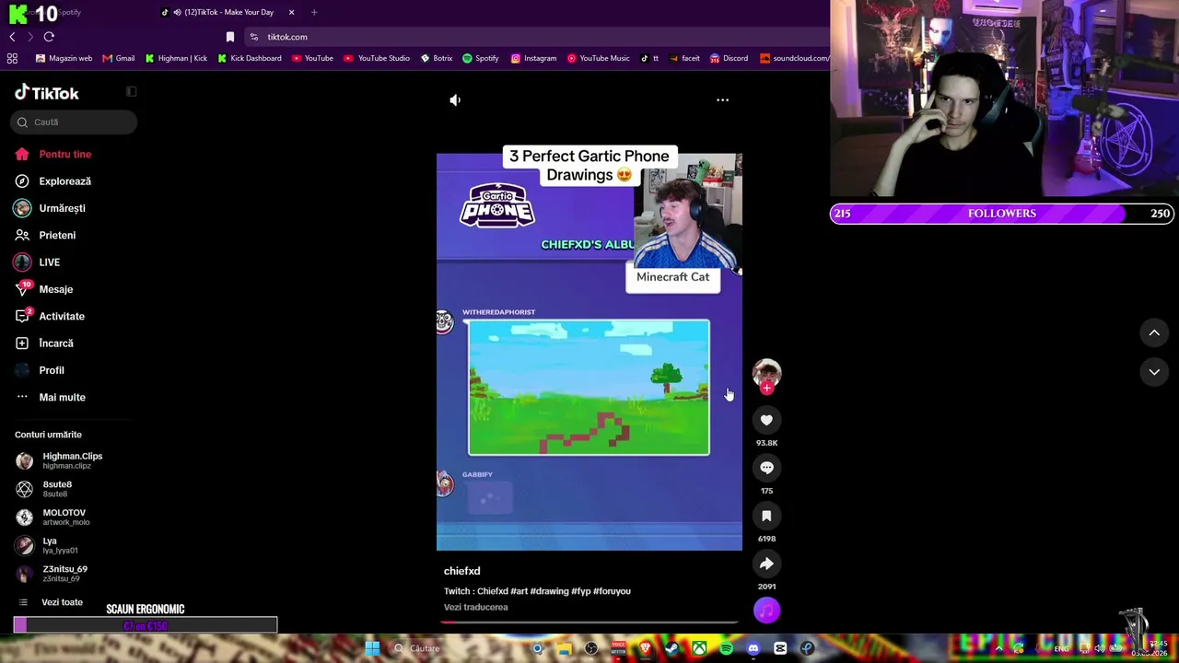Click the TikTok logo
Screen dimensions: 1179x663
coord(47,93)
